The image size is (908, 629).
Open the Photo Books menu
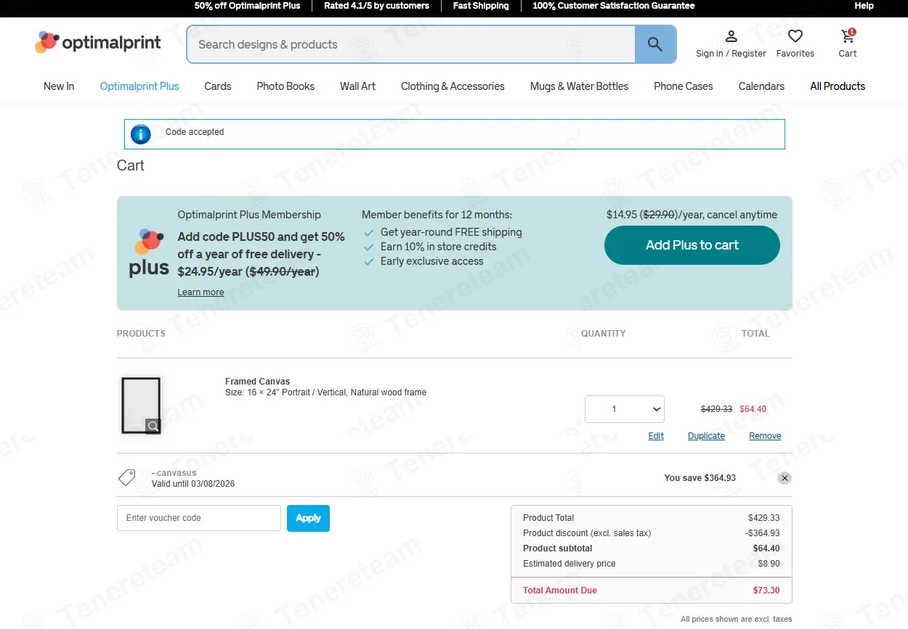pos(285,86)
